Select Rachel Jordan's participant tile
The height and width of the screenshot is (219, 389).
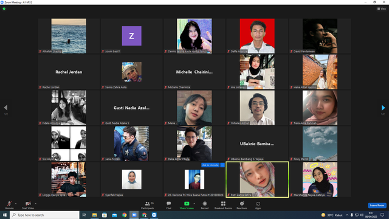pyautogui.click(x=69, y=72)
